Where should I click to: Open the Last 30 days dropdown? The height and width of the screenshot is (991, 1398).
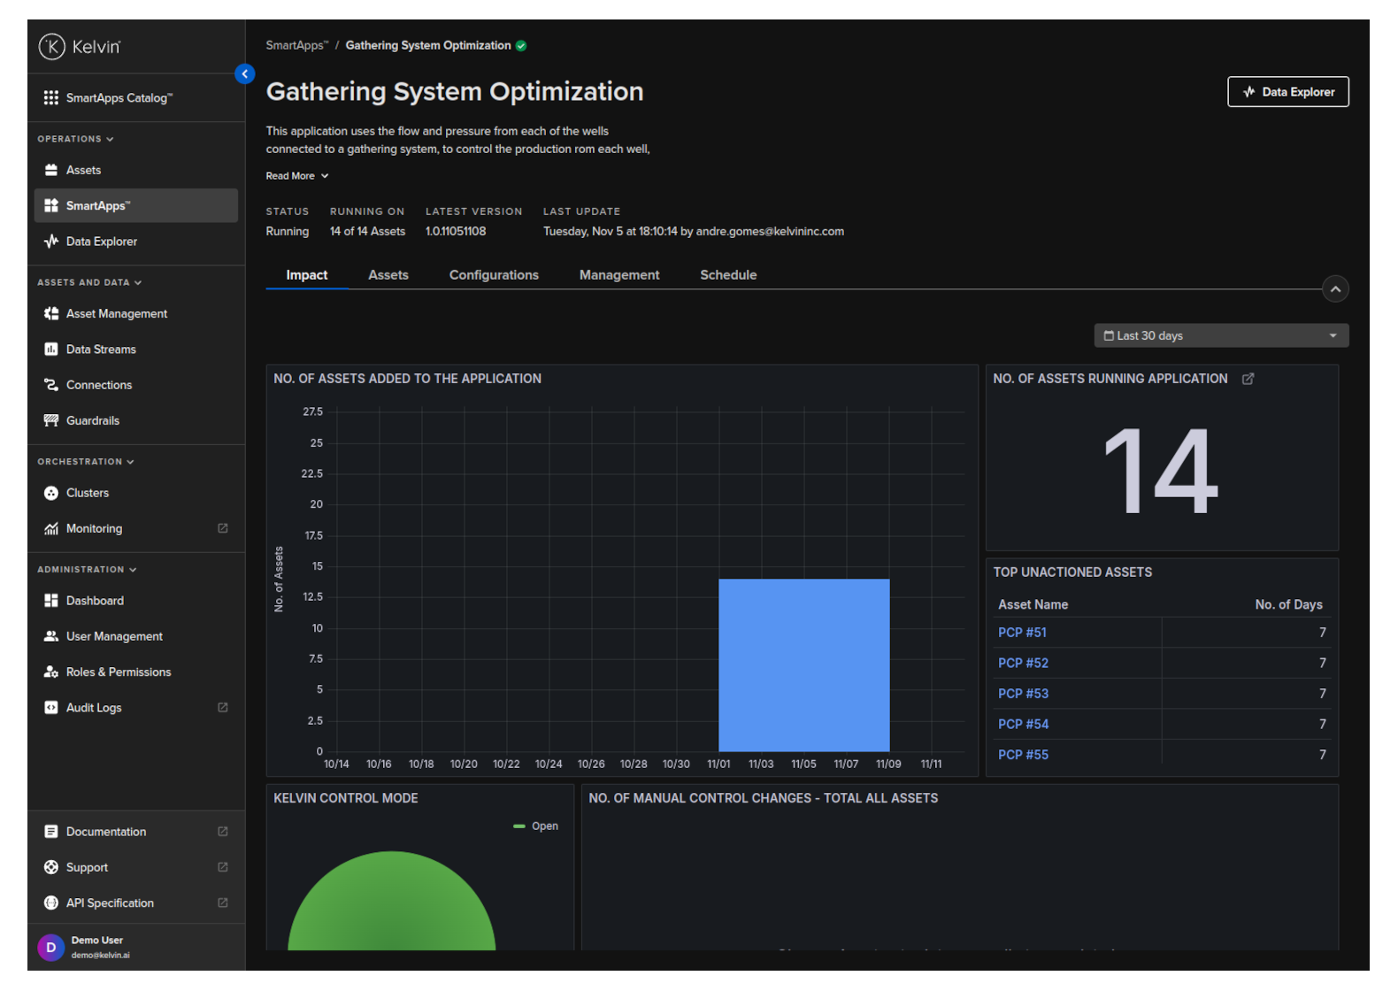point(1220,336)
